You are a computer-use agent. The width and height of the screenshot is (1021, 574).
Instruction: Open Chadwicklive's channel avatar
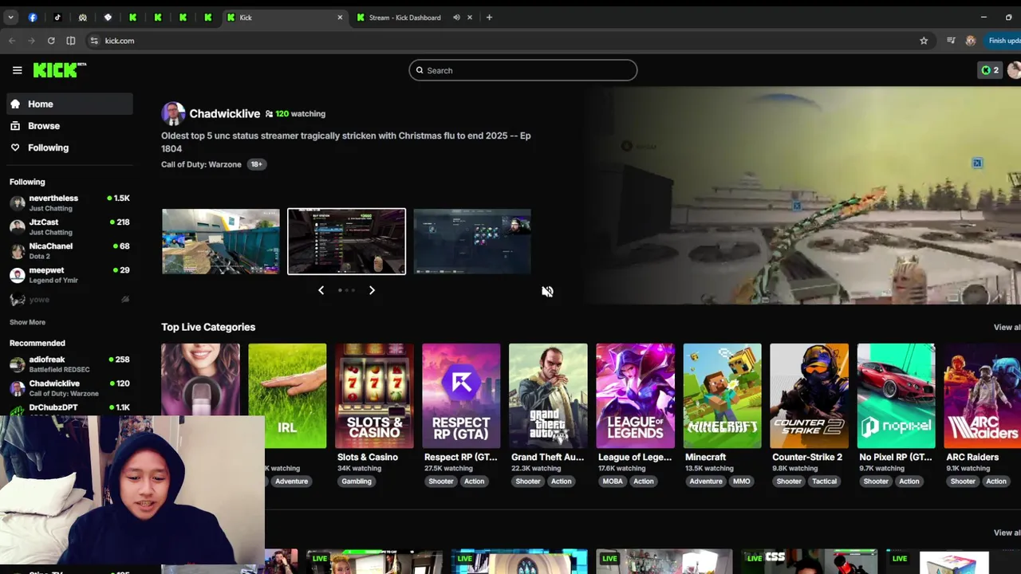173,114
